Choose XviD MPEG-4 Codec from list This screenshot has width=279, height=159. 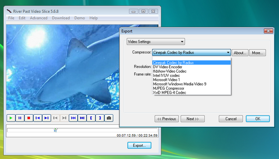[192, 92]
